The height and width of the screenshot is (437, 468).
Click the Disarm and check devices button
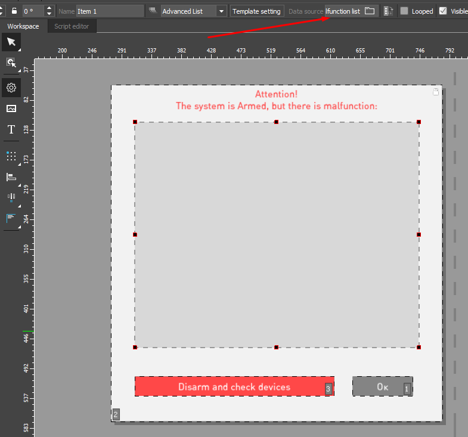pos(234,387)
